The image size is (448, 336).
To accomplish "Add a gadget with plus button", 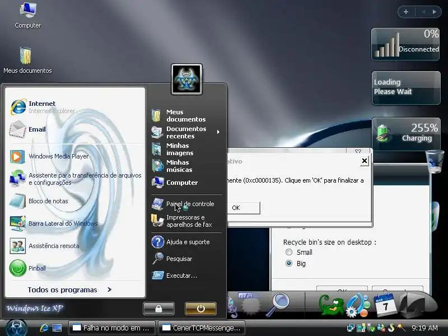I will click(406, 12).
